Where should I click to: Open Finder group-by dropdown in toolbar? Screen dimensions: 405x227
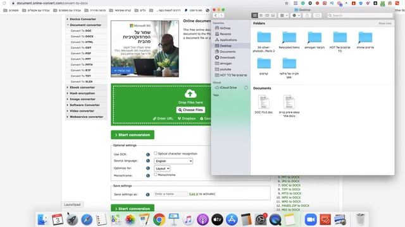(284, 15)
